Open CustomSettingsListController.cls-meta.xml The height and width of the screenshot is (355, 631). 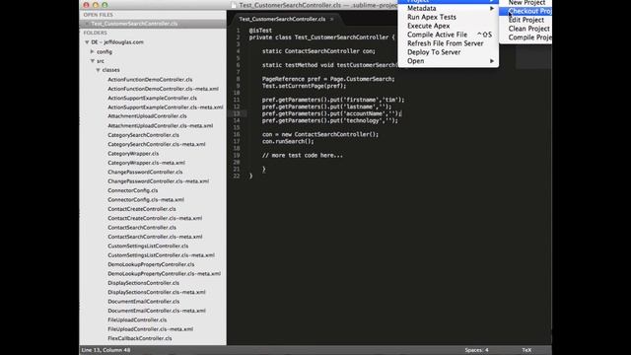(161, 255)
